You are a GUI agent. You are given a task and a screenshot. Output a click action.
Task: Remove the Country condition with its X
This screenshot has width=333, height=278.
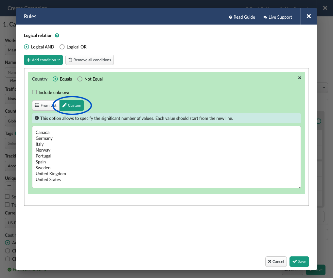coord(299,78)
